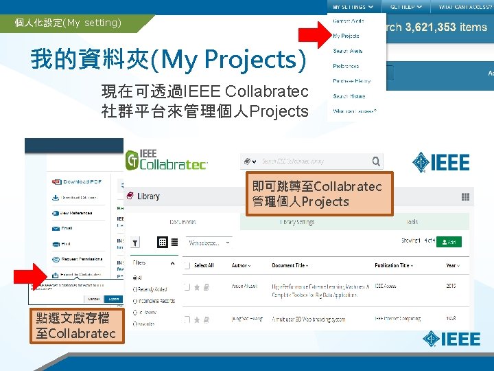This screenshot has height=371, width=494.
Task: Switch to the Library Settings tab
Action: tap(297, 222)
